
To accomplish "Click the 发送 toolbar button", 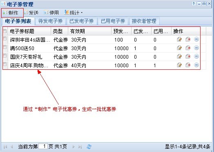I will click(31, 13).
